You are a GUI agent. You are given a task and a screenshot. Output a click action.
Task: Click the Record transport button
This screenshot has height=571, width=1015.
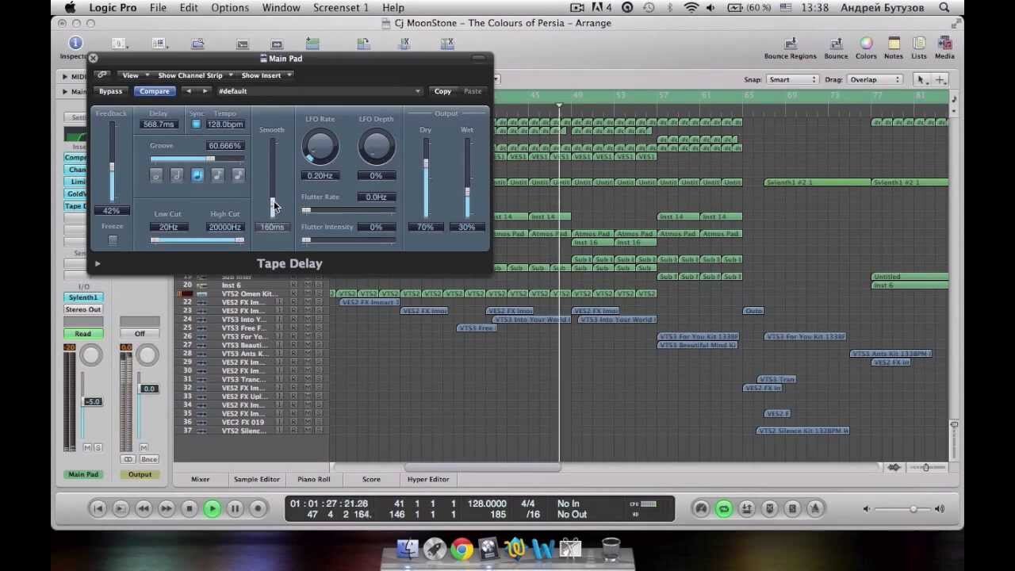[x=258, y=508]
